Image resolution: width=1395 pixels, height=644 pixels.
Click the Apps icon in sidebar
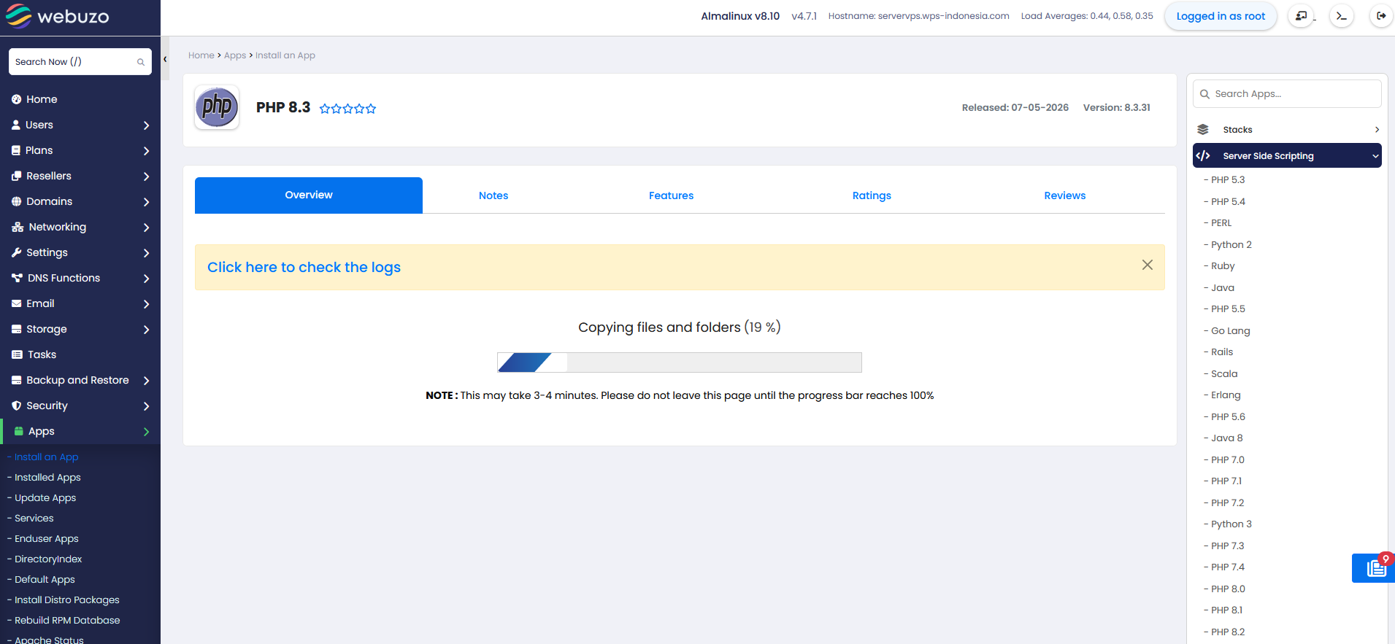(x=19, y=431)
